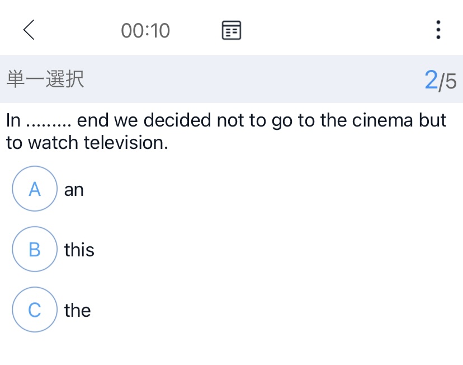Open the three-dot more options menu
The image size is (463, 365).
point(438,30)
